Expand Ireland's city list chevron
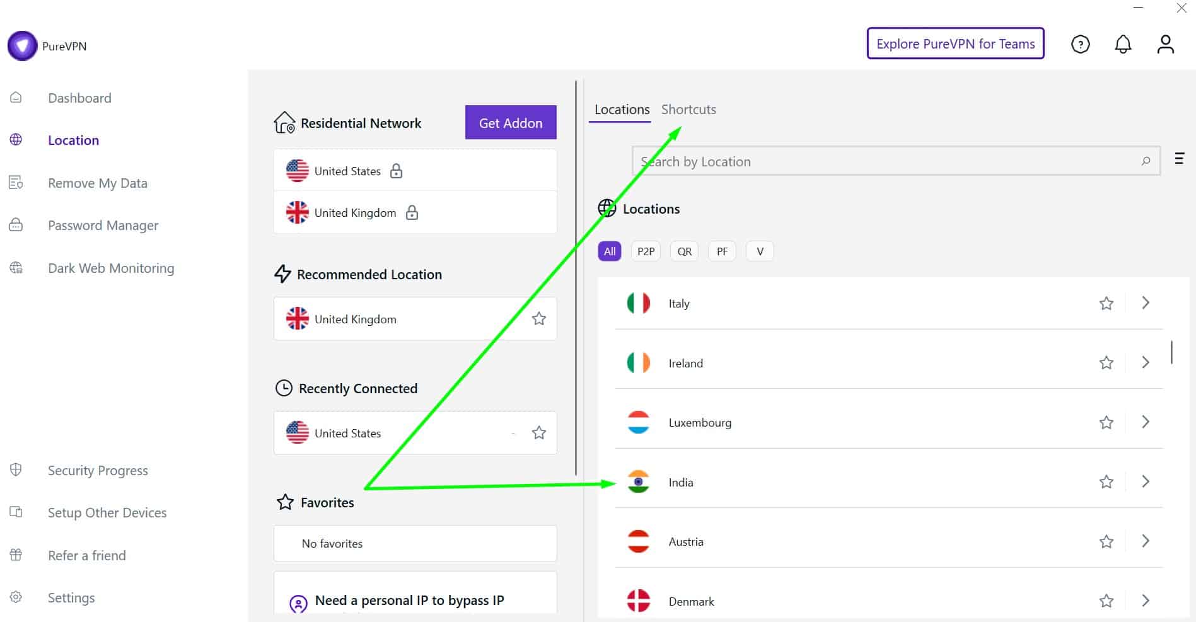This screenshot has width=1196, height=622. 1146,362
